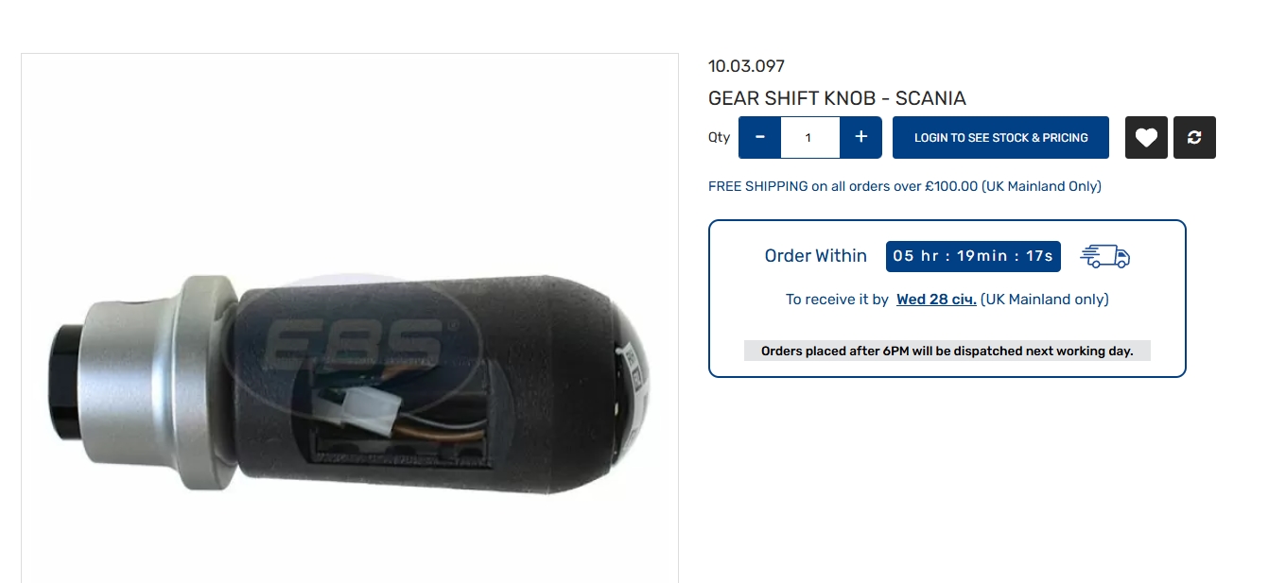Viewport: 1286px width, 583px height.
Task: Increase quantity with the plus button
Action: pos(860,138)
